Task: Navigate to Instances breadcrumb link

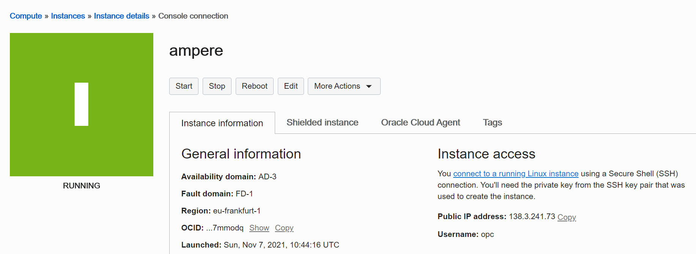Action: [x=68, y=16]
